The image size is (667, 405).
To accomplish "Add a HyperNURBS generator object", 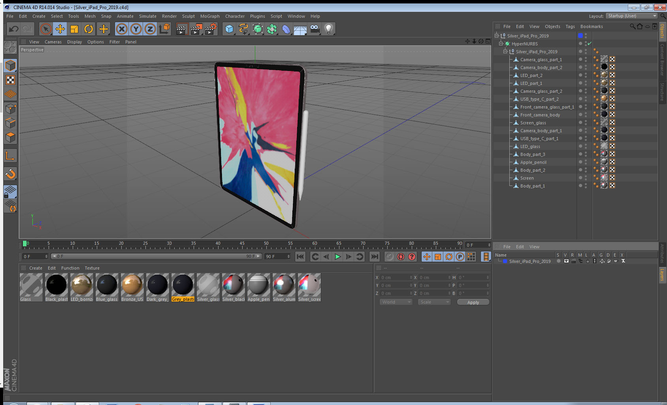I will click(258, 29).
